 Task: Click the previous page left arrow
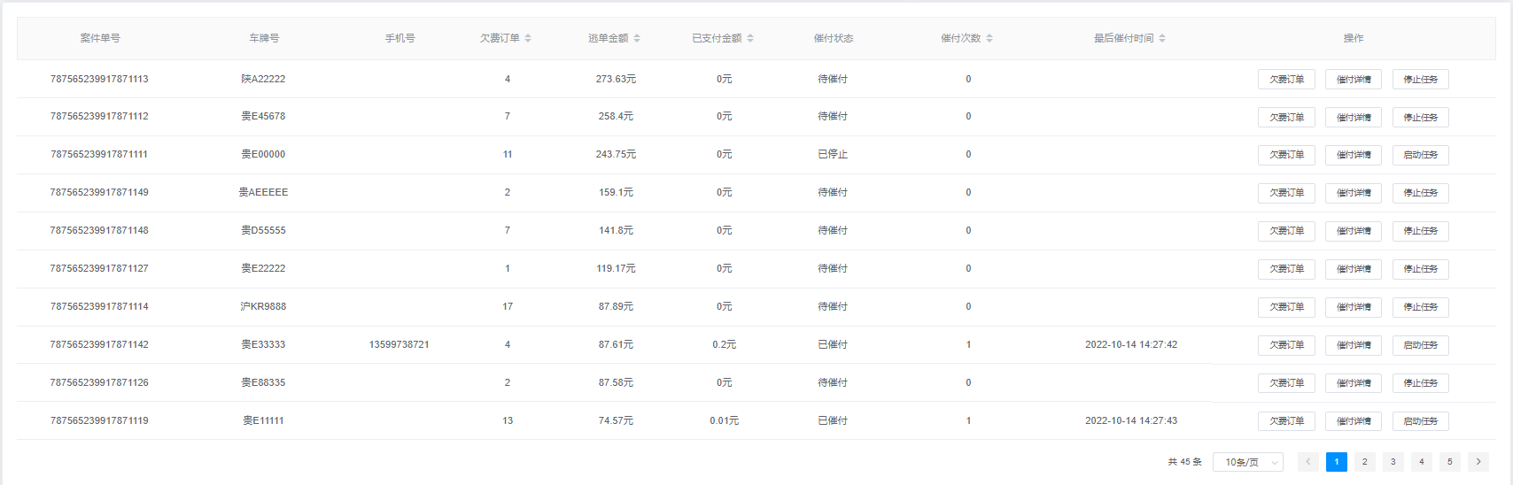click(1307, 461)
